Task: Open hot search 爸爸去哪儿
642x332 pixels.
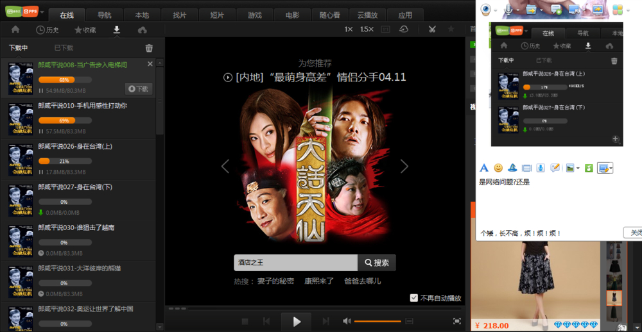Action: point(362,281)
